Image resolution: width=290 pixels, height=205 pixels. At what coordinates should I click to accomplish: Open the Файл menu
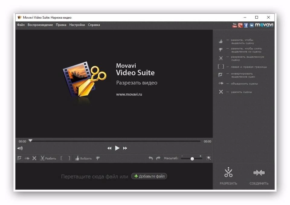point(21,25)
